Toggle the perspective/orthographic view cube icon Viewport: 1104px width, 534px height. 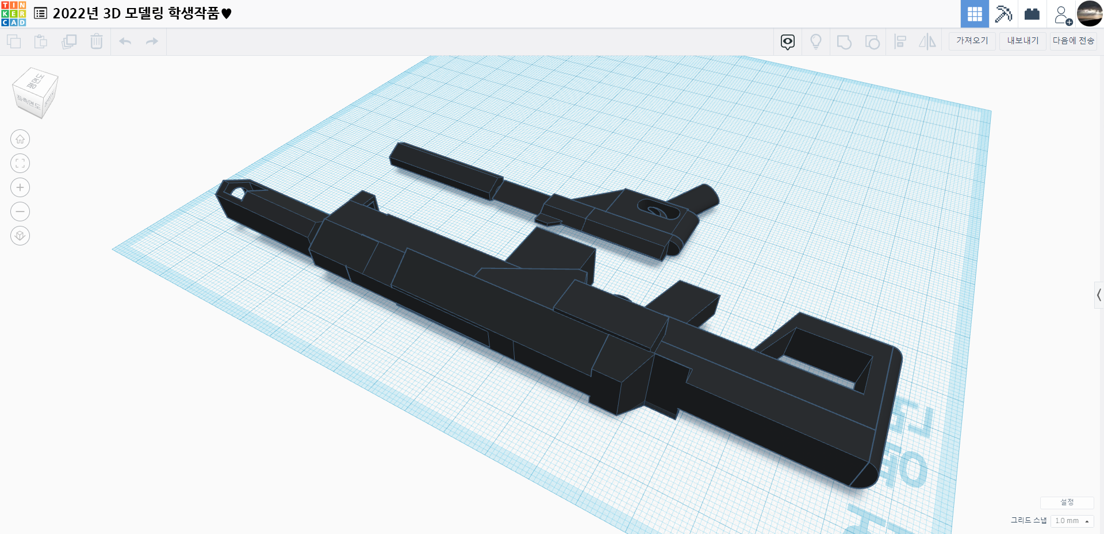click(20, 236)
